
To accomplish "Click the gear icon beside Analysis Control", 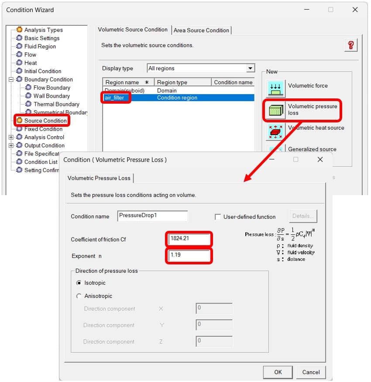I will tap(19, 137).
